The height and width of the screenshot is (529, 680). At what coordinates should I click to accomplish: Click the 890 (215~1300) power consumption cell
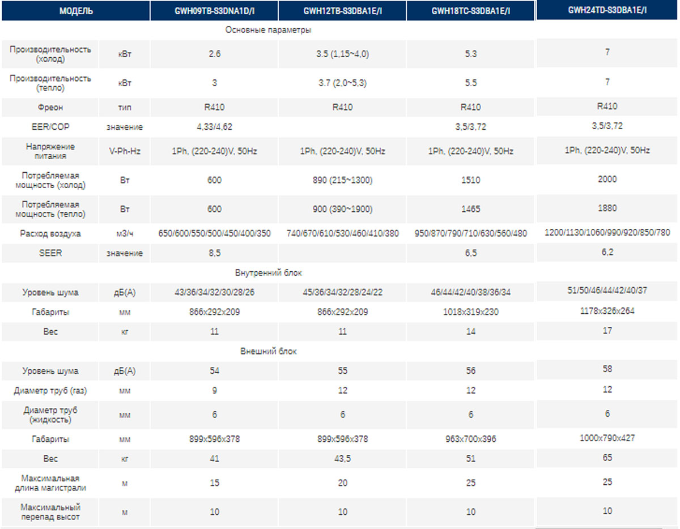coord(342,180)
